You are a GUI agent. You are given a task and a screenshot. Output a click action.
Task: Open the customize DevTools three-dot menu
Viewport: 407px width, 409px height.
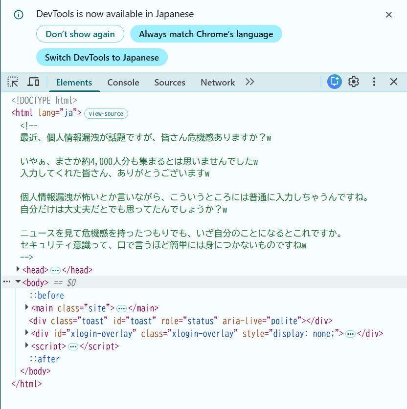coord(374,82)
